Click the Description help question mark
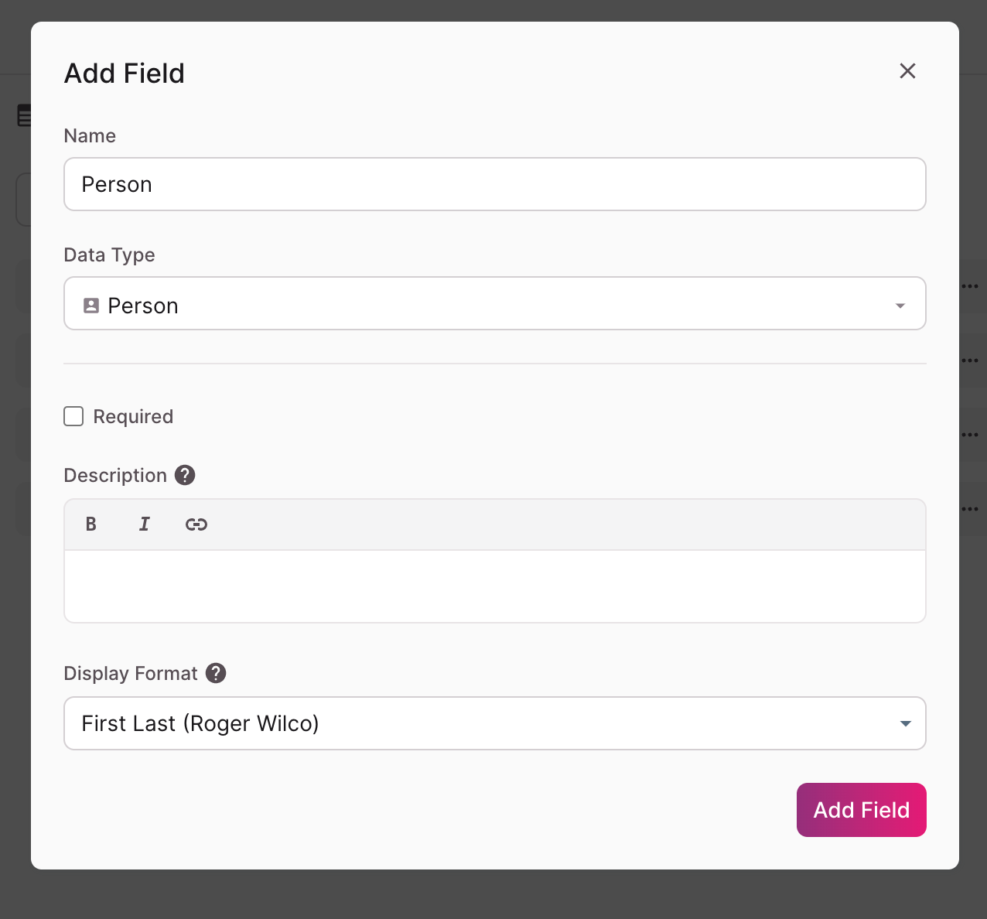The image size is (987, 919). pyautogui.click(x=185, y=475)
